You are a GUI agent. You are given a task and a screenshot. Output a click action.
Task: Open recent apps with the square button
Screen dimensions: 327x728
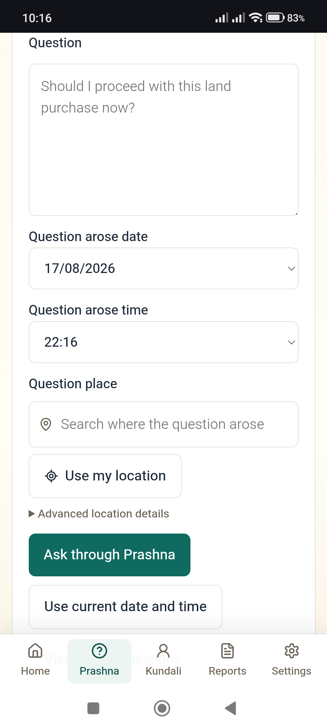(x=93, y=708)
